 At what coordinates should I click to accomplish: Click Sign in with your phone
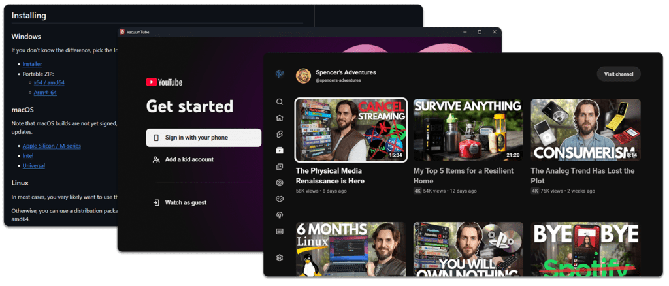point(204,138)
